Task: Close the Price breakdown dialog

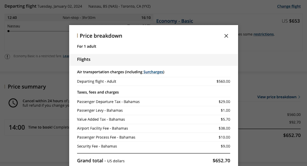Action: click(226, 36)
